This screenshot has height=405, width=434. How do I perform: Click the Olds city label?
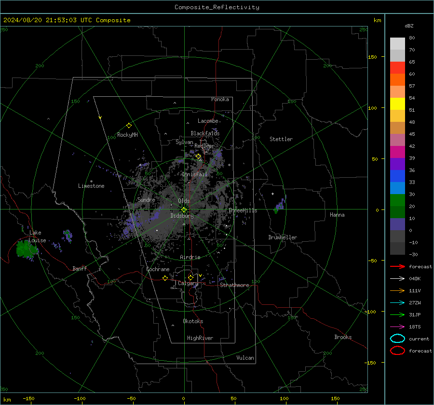(184, 201)
